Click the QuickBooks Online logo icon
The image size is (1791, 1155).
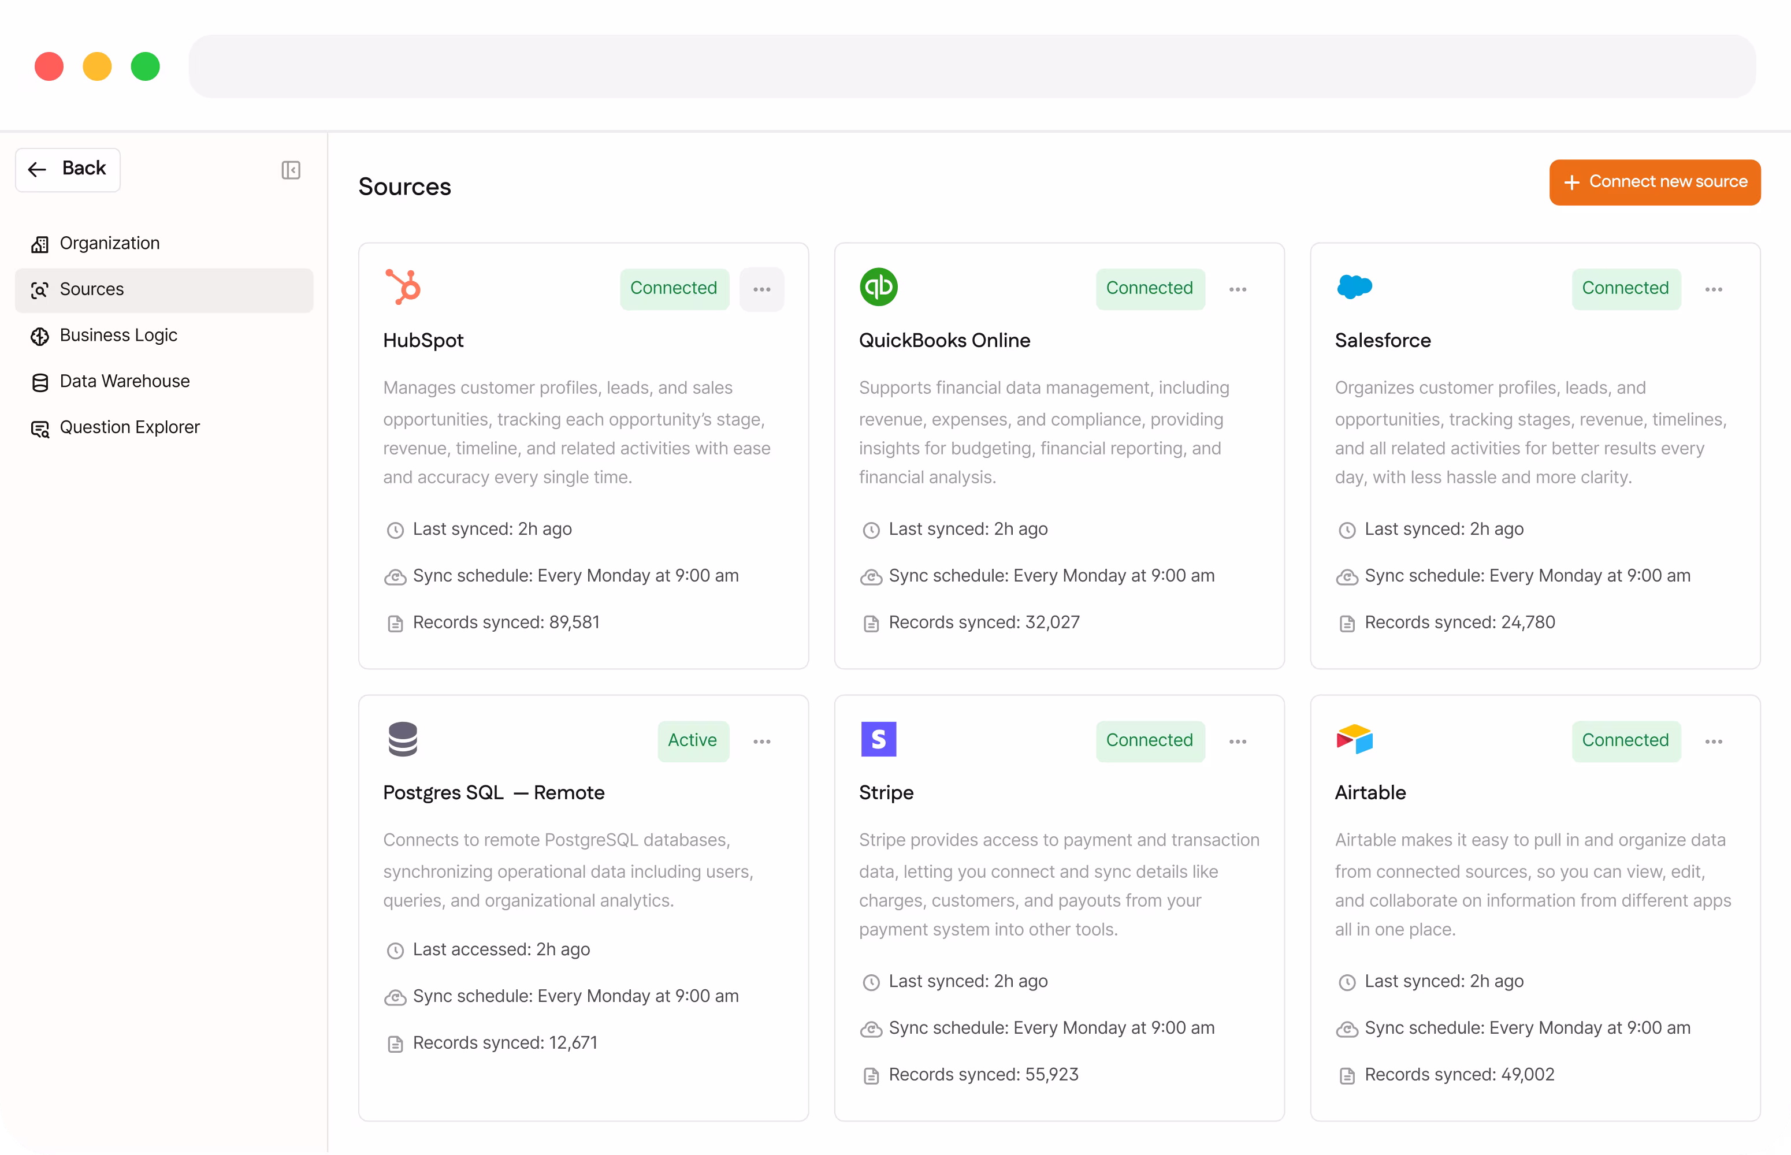[x=879, y=286]
